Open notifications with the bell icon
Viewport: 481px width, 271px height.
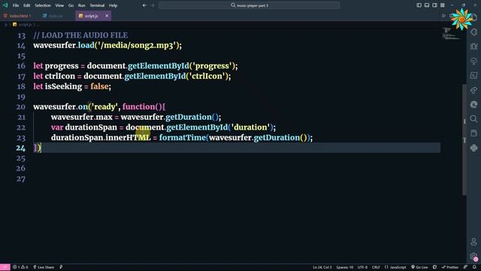coord(474,267)
